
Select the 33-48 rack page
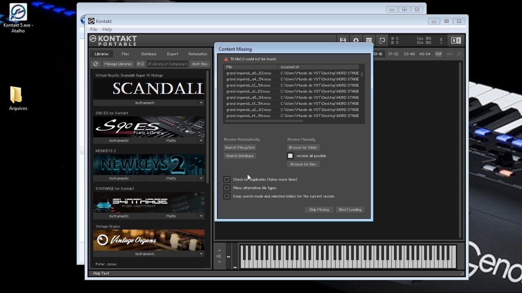[409, 54]
